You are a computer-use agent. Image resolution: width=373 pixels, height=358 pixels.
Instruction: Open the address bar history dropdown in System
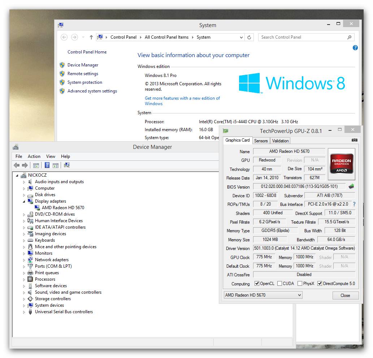coord(241,37)
